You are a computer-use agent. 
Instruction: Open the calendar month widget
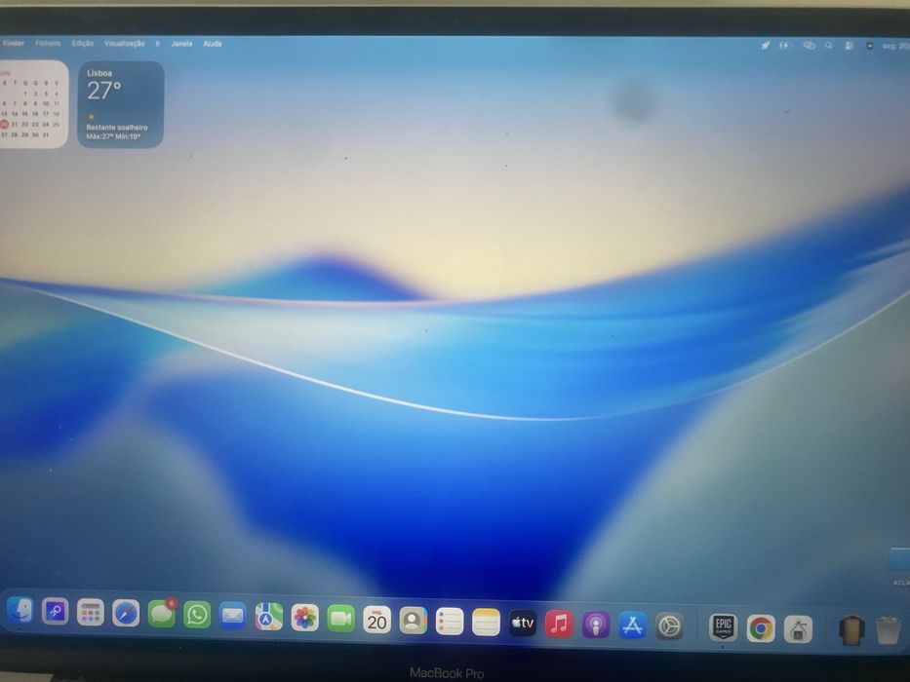tap(33, 104)
